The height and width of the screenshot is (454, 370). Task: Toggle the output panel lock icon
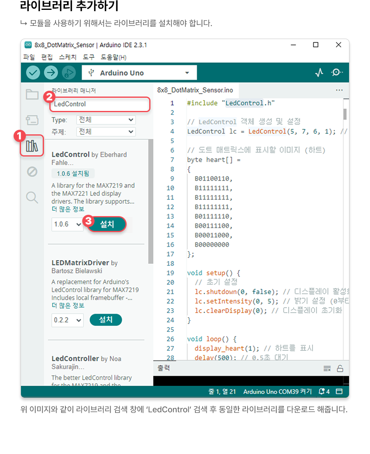click(340, 368)
